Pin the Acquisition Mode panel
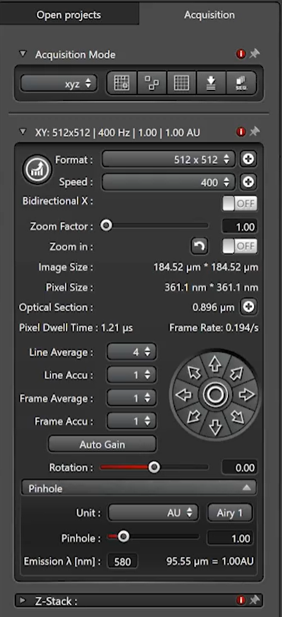Image resolution: width=282 pixels, height=617 pixels. pyautogui.click(x=255, y=54)
